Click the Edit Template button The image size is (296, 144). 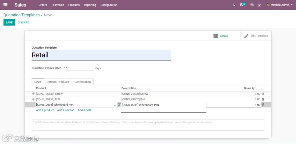click(x=256, y=36)
